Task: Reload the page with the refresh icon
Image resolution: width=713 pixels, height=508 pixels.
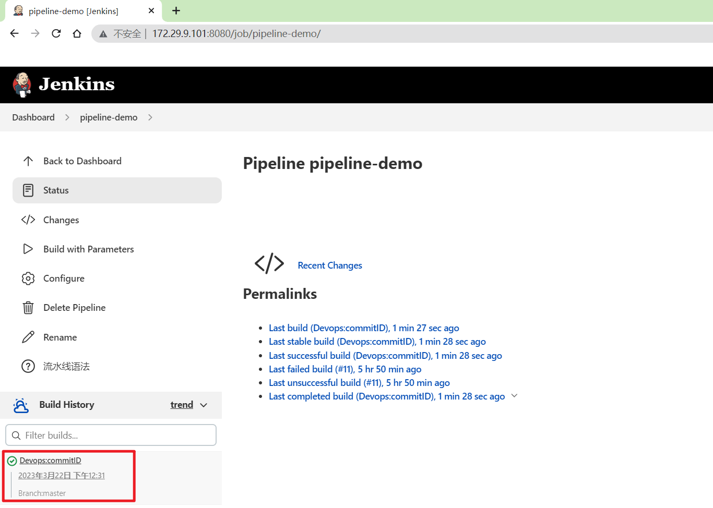Action: pyautogui.click(x=56, y=33)
